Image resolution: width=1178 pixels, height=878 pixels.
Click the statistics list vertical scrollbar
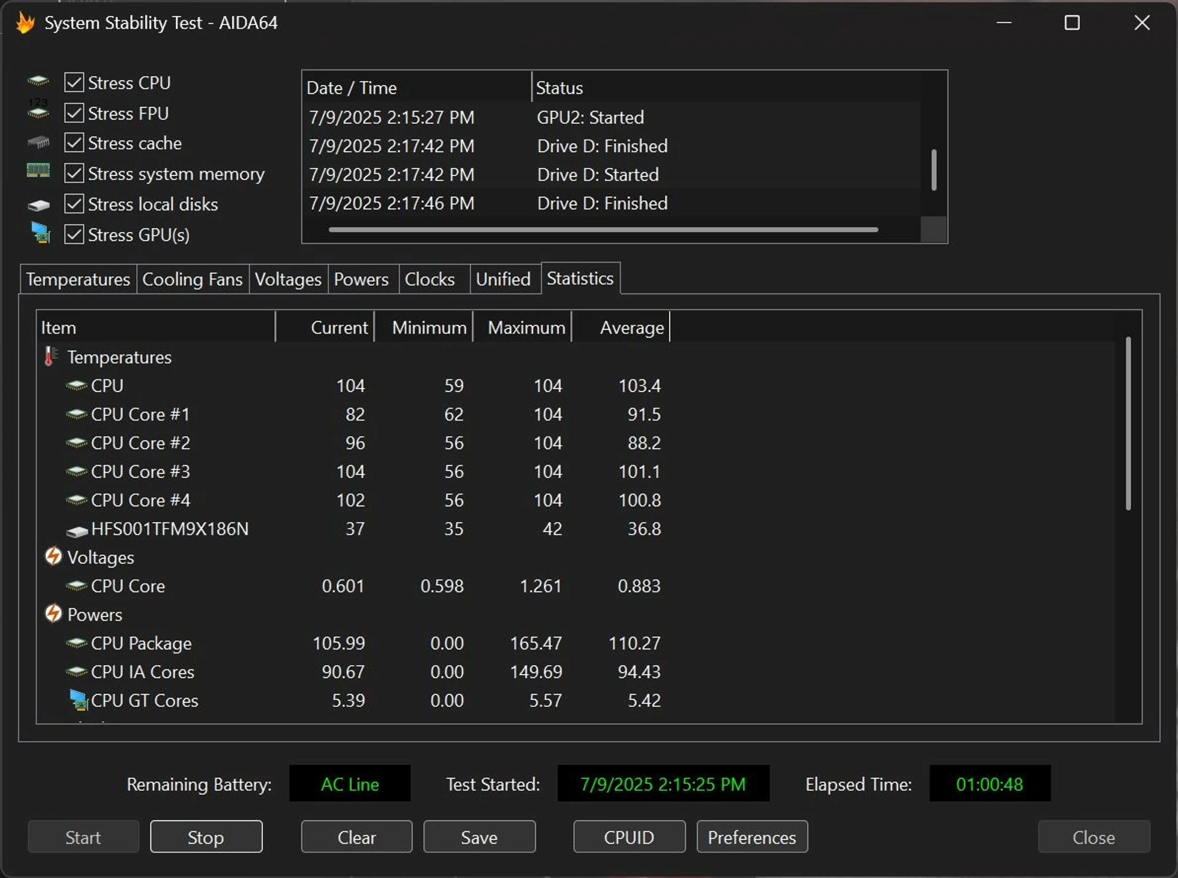(1128, 423)
